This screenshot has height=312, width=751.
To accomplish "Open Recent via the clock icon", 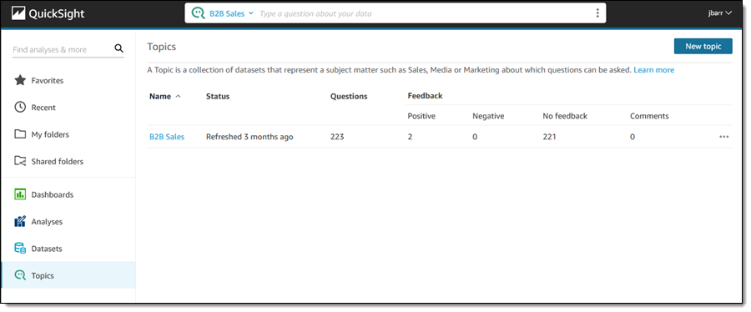I will pos(20,107).
